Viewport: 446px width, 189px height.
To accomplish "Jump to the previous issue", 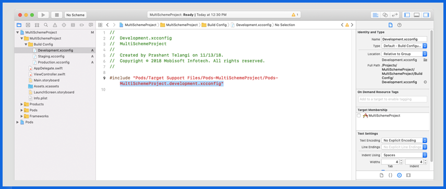I will pos(342,25).
